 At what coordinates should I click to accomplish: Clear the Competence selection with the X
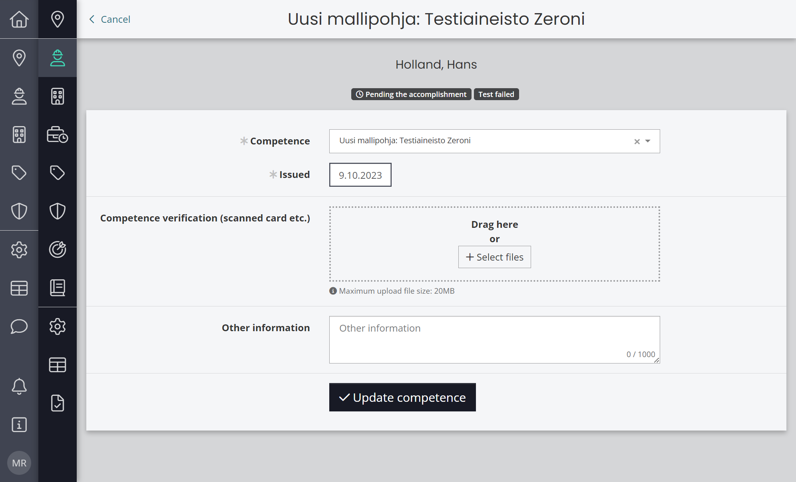point(637,141)
